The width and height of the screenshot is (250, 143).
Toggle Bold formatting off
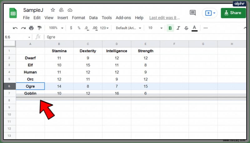click(x=170, y=28)
